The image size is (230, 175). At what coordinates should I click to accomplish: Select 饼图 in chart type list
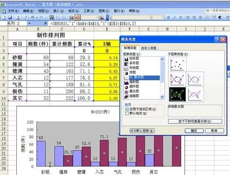133,72
